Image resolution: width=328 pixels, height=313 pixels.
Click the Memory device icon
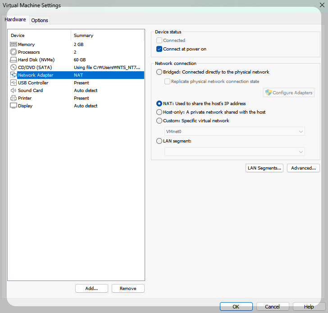(x=14, y=44)
